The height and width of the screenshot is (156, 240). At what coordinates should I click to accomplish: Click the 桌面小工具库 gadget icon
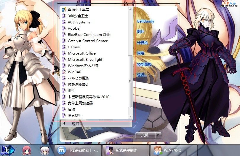(x=64, y=10)
